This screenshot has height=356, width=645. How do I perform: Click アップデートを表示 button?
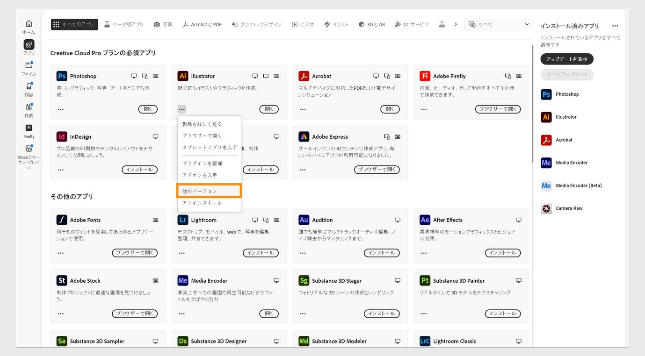coord(567,59)
